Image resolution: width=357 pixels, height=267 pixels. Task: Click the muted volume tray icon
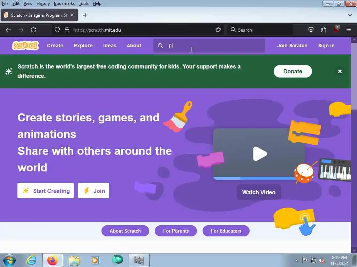tap(322, 260)
